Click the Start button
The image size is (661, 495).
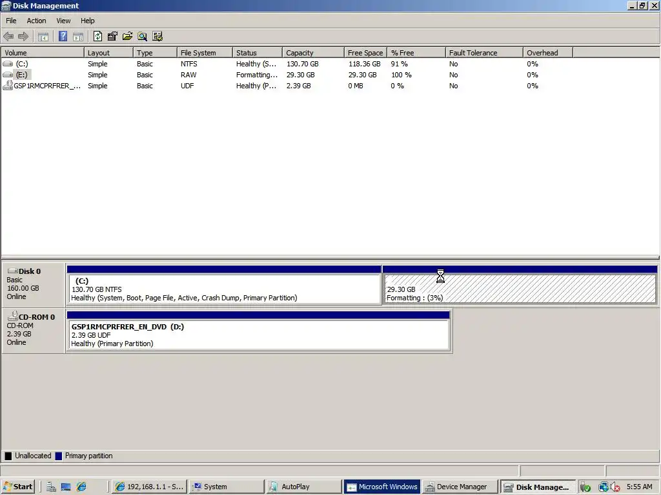17,487
